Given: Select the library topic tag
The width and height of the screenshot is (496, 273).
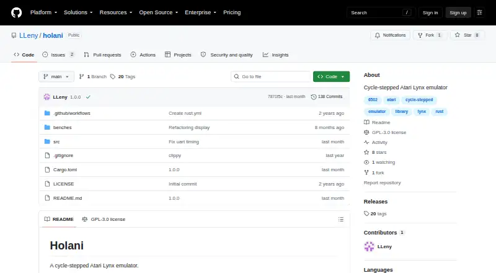Looking at the screenshot, I should 401,112.
